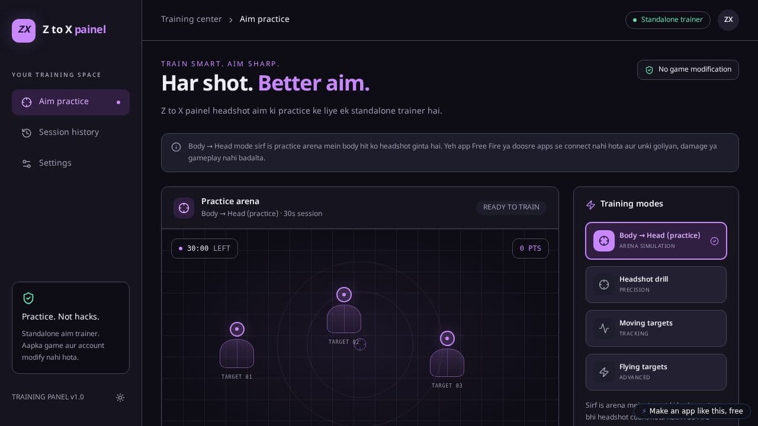The width and height of the screenshot is (758, 426).
Task: Click the Standalone trainer badge
Action: coord(667,20)
